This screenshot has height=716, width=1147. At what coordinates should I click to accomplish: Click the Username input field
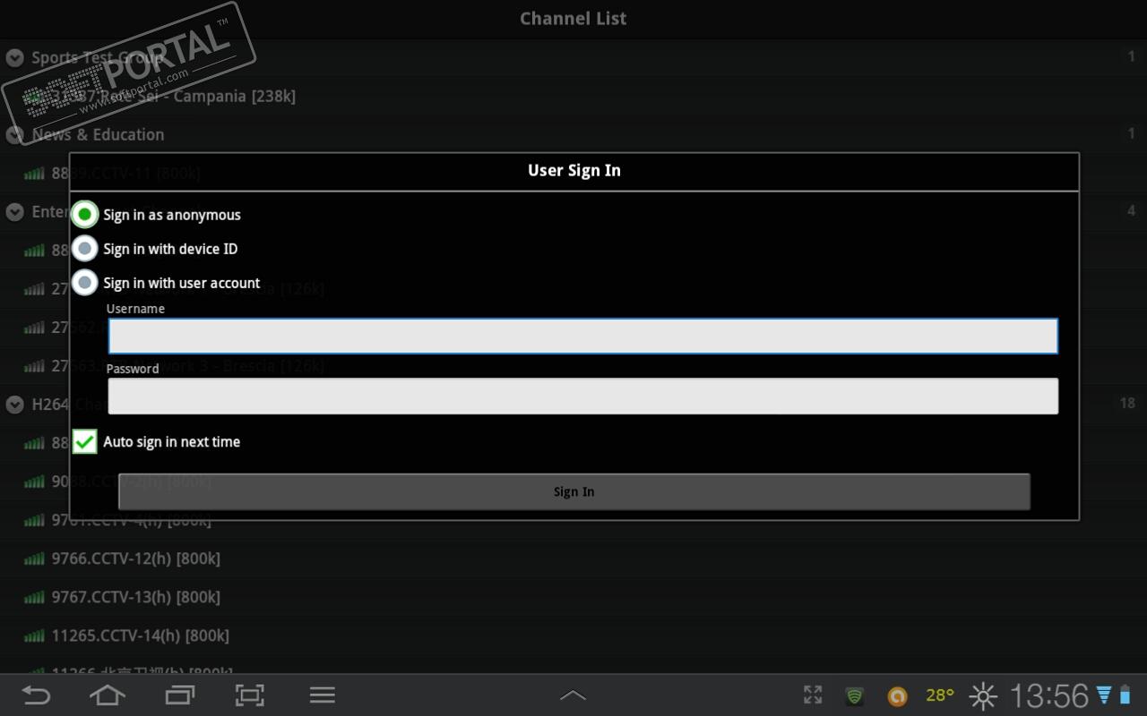[x=582, y=336]
